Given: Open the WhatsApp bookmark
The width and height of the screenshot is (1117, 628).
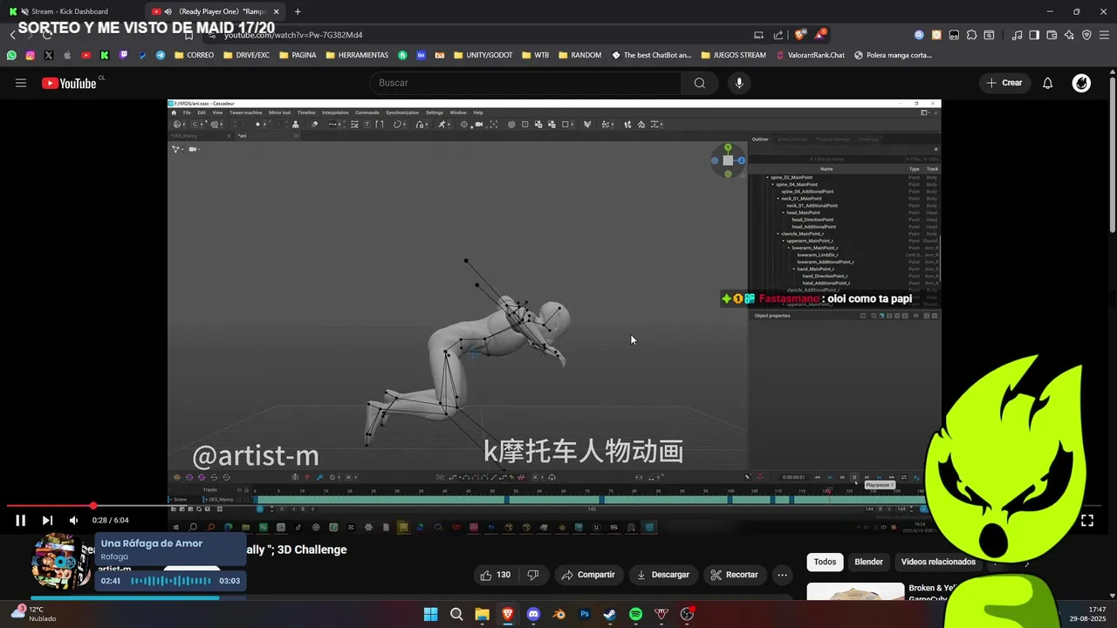Looking at the screenshot, I should click(11, 55).
